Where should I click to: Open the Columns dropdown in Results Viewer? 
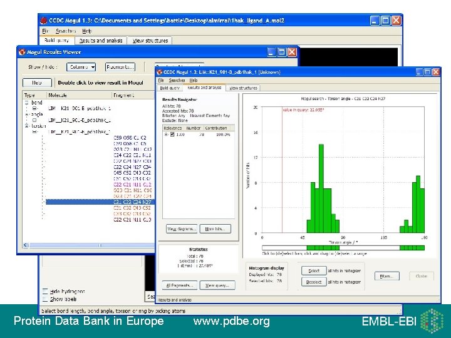(x=81, y=67)
